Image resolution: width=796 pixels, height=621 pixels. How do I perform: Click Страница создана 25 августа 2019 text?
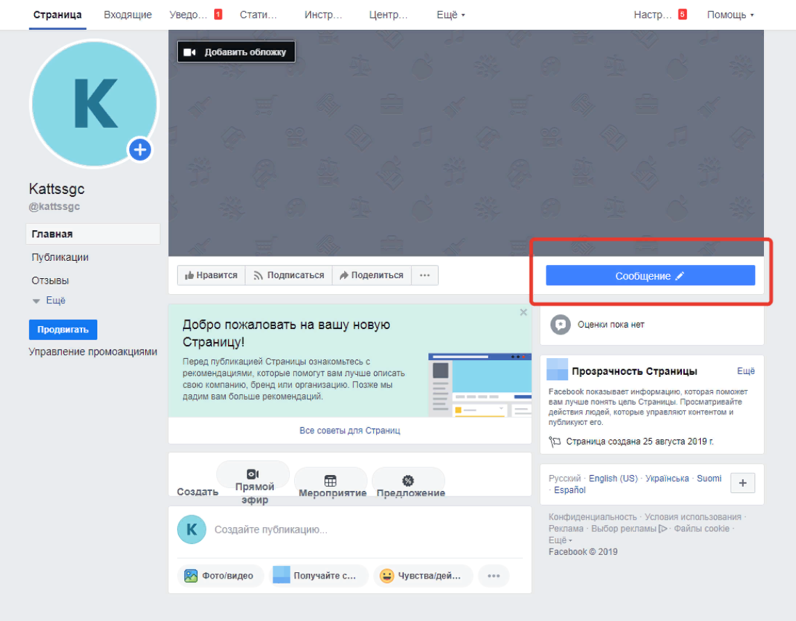pos(640,442)
